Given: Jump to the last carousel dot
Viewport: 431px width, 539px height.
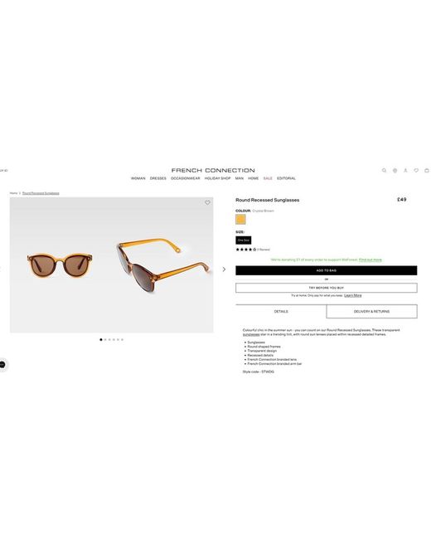Looking at the screenshot, I should [122, 340].
